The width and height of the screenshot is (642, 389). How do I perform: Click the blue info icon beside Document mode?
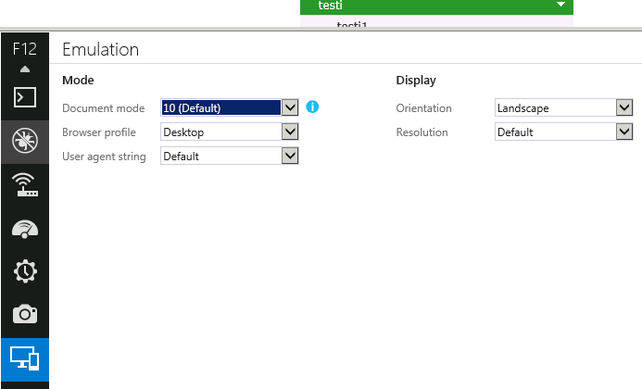tap(312, 107)
